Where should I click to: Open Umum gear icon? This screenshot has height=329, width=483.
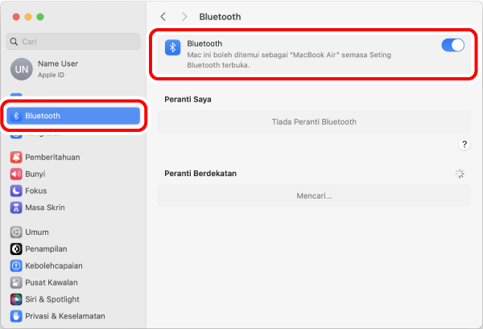click(16, 232)
